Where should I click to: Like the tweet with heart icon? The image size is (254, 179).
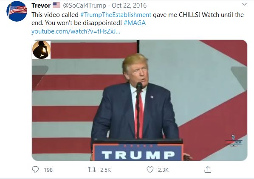[x=150, y=170]
